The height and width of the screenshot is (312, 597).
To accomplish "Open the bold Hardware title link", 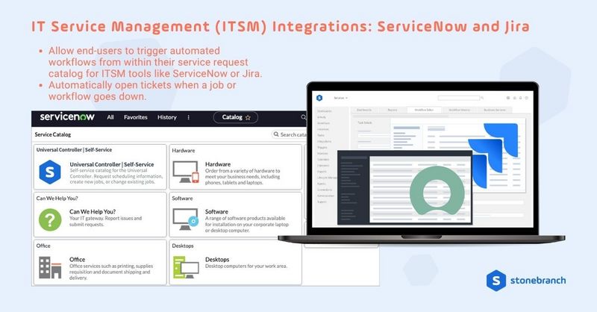I will [x=218, y=164].
